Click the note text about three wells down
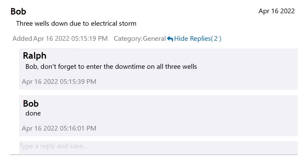 point(76,24)
